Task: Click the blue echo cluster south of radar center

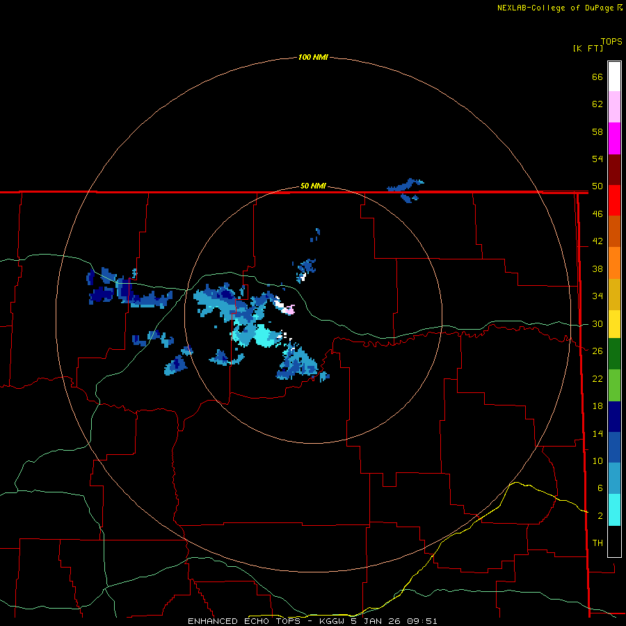Action: pos(299,364)
